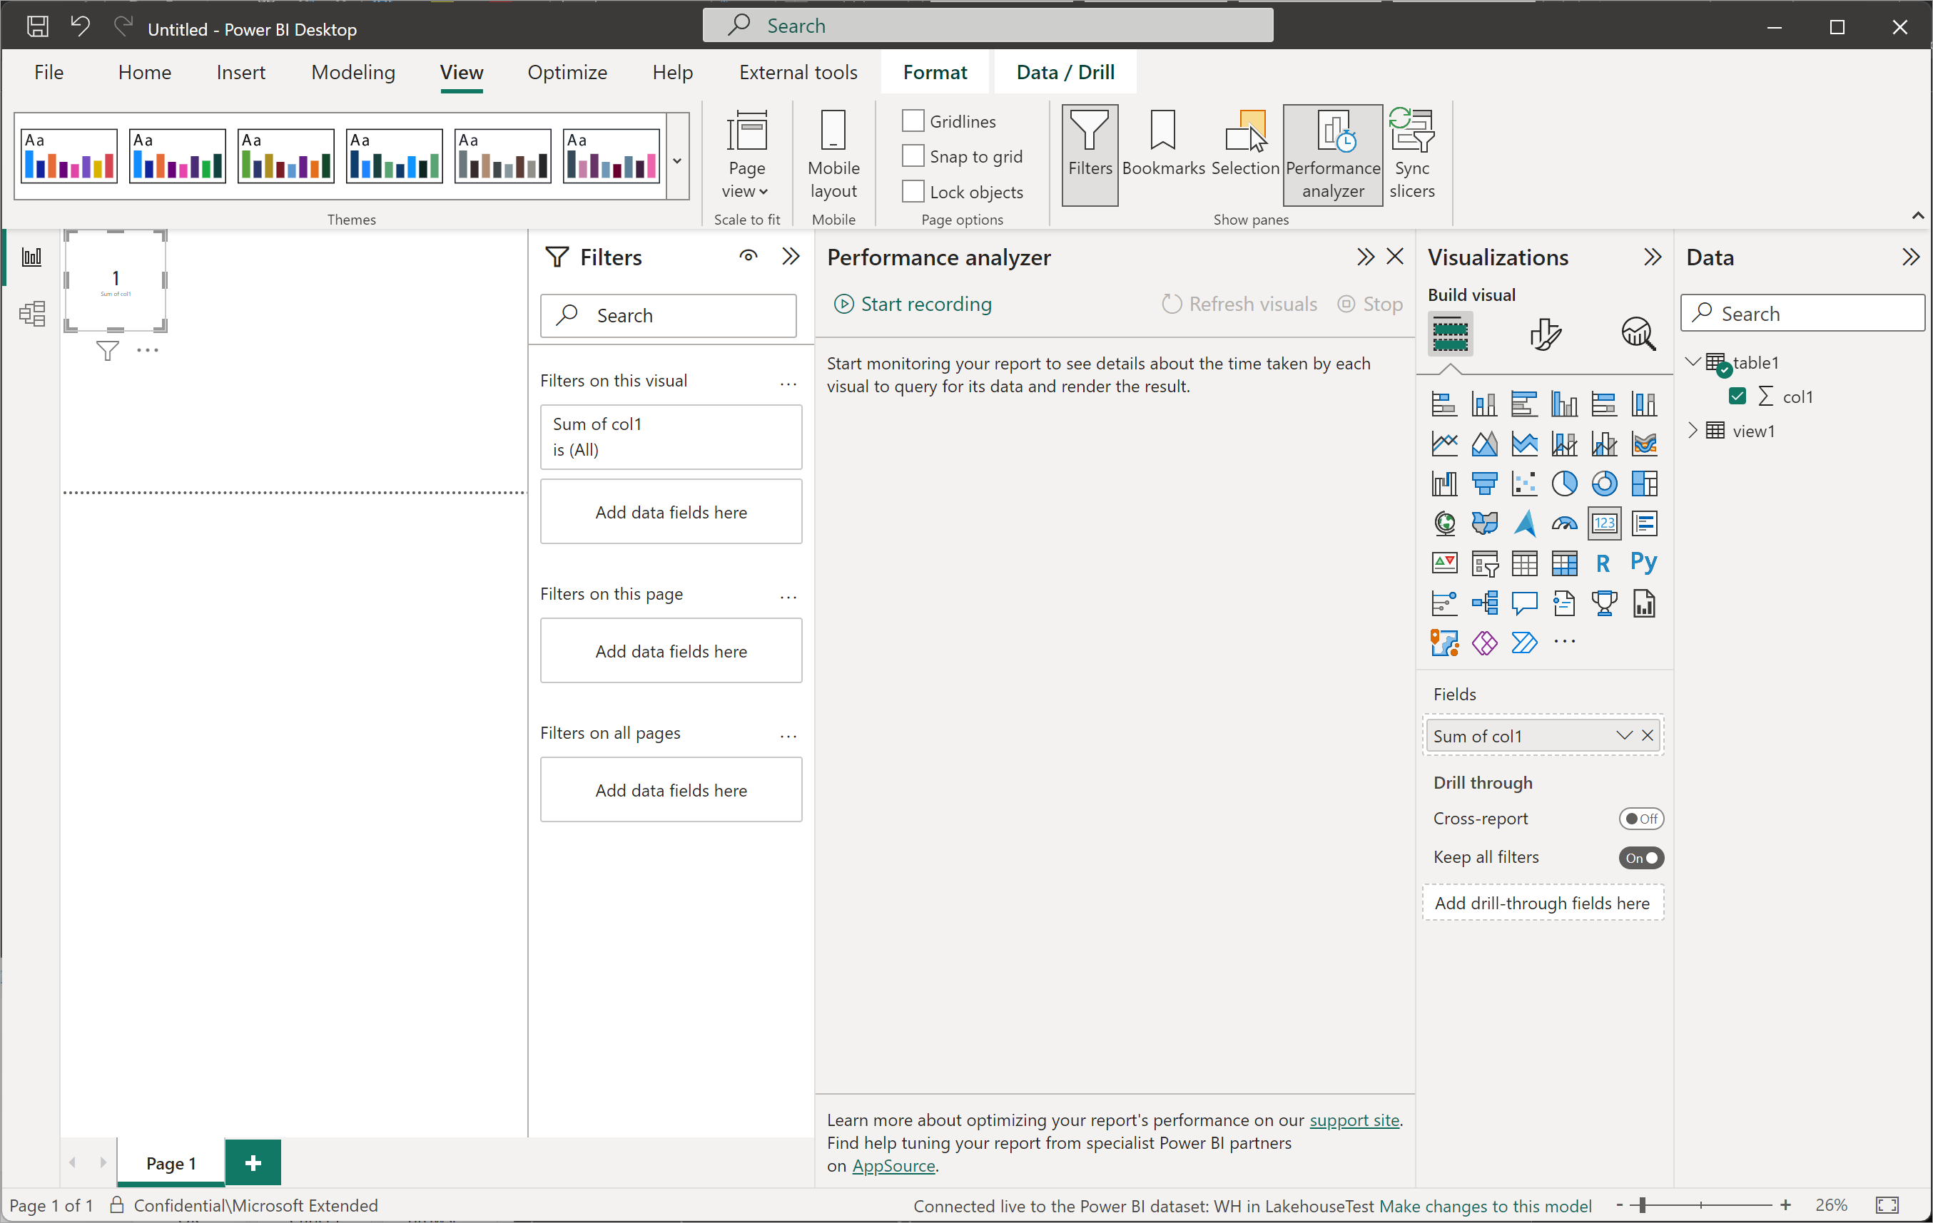
Task: Enable col1 checkbox in Data panel
Action: [1736, 396]
